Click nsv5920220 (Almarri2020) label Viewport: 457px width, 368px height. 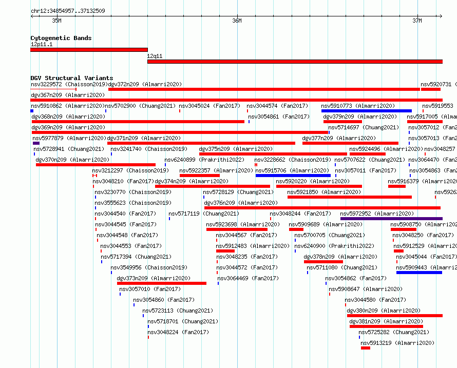313,181
